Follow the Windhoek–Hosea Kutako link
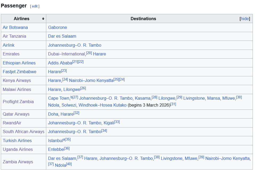 click(x=102, y=105)
